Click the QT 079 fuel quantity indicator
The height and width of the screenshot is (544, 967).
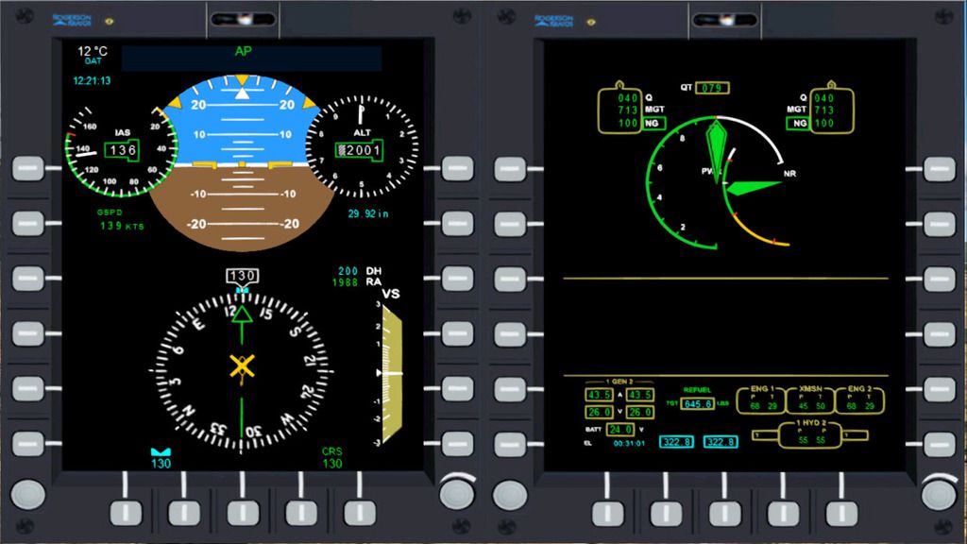click(x=704, y=86)
